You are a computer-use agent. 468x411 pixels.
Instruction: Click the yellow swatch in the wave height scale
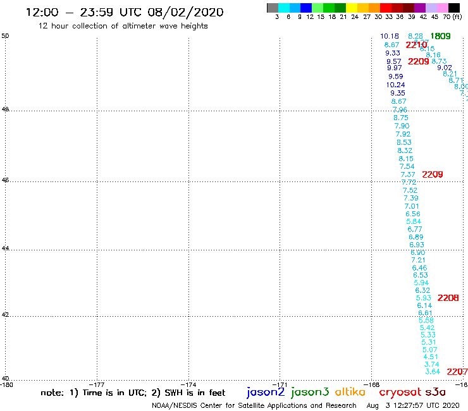[352, 8]
